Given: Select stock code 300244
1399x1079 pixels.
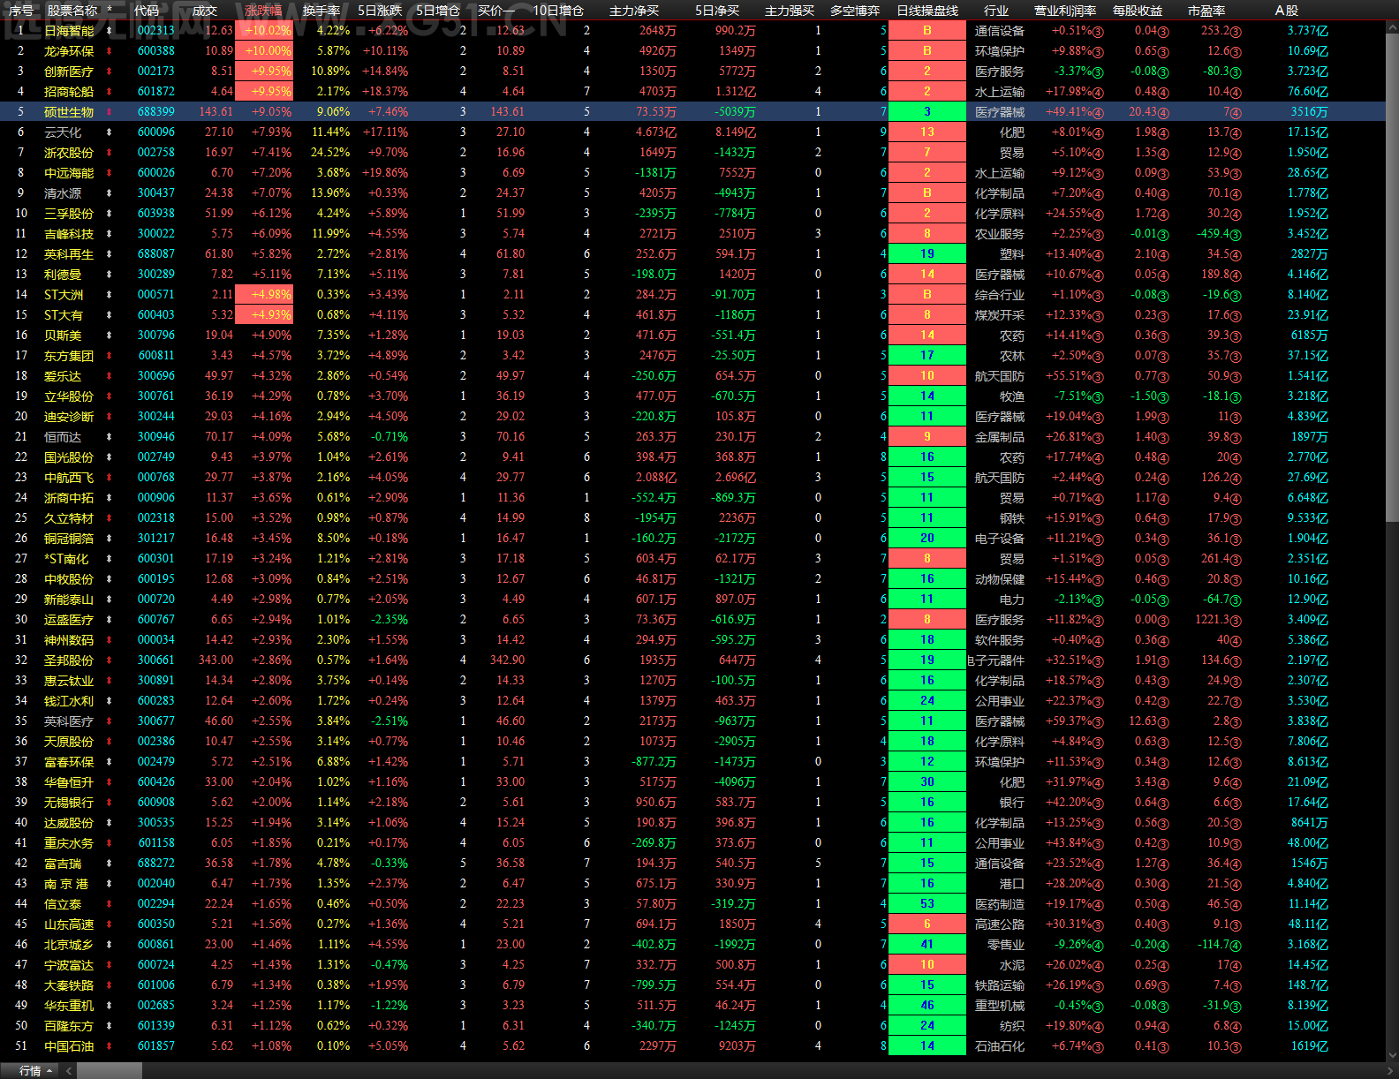Looking at the screenshot, I should click(156, 417).
